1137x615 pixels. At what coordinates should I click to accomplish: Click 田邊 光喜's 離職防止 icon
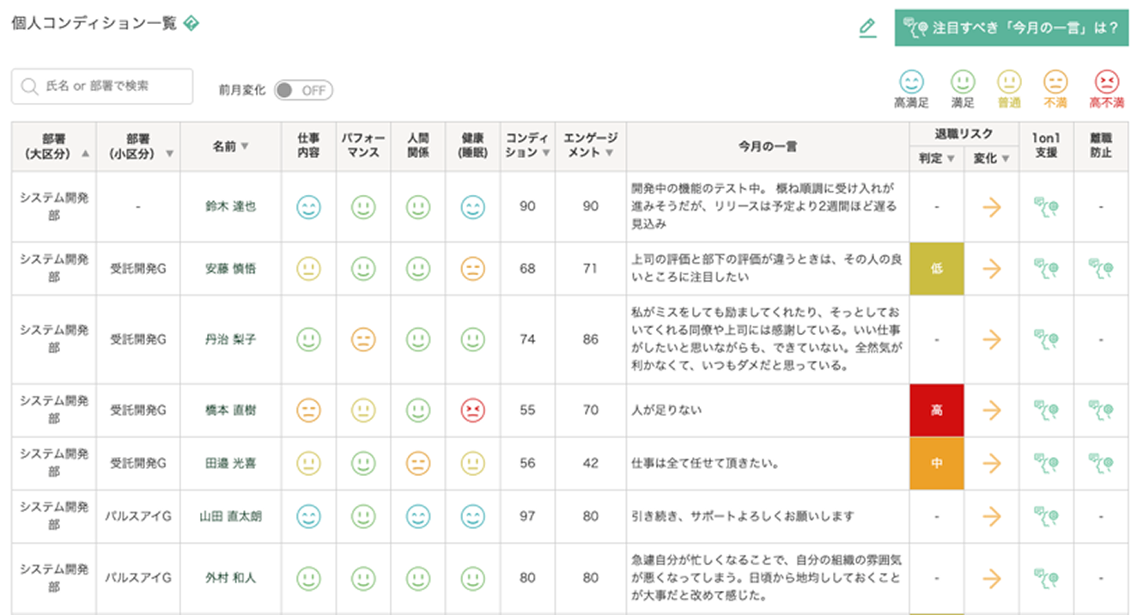1101,463
